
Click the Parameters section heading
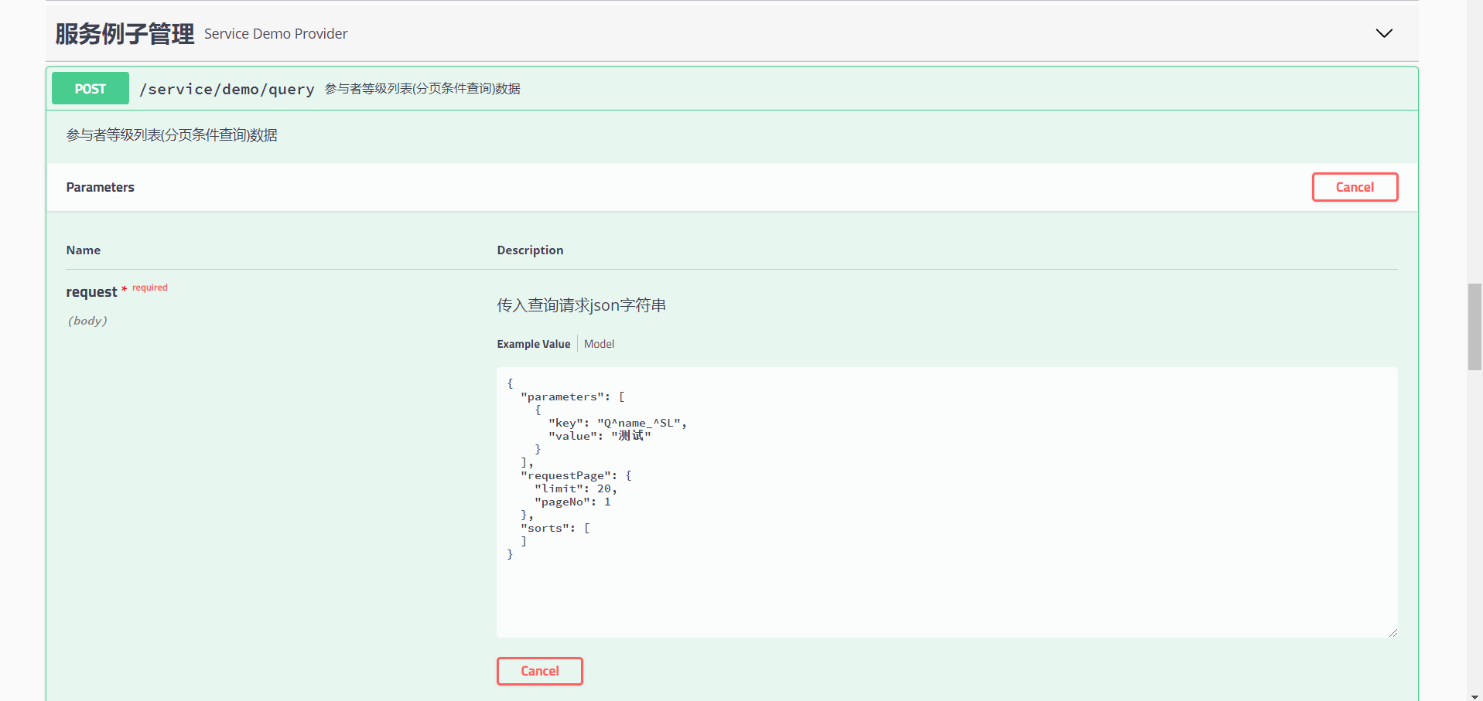coord(100,187)
